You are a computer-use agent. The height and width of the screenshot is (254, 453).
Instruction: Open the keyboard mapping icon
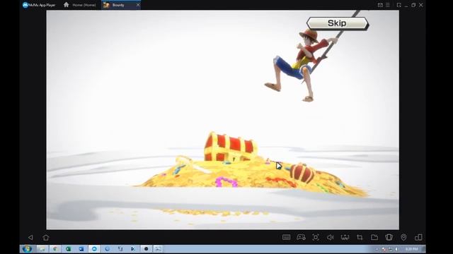(x=286, y=237)
